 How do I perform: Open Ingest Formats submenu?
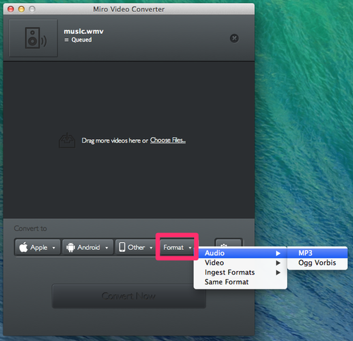[240, 273]
